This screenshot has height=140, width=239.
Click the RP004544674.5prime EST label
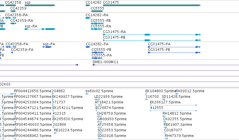coord(33,119)
